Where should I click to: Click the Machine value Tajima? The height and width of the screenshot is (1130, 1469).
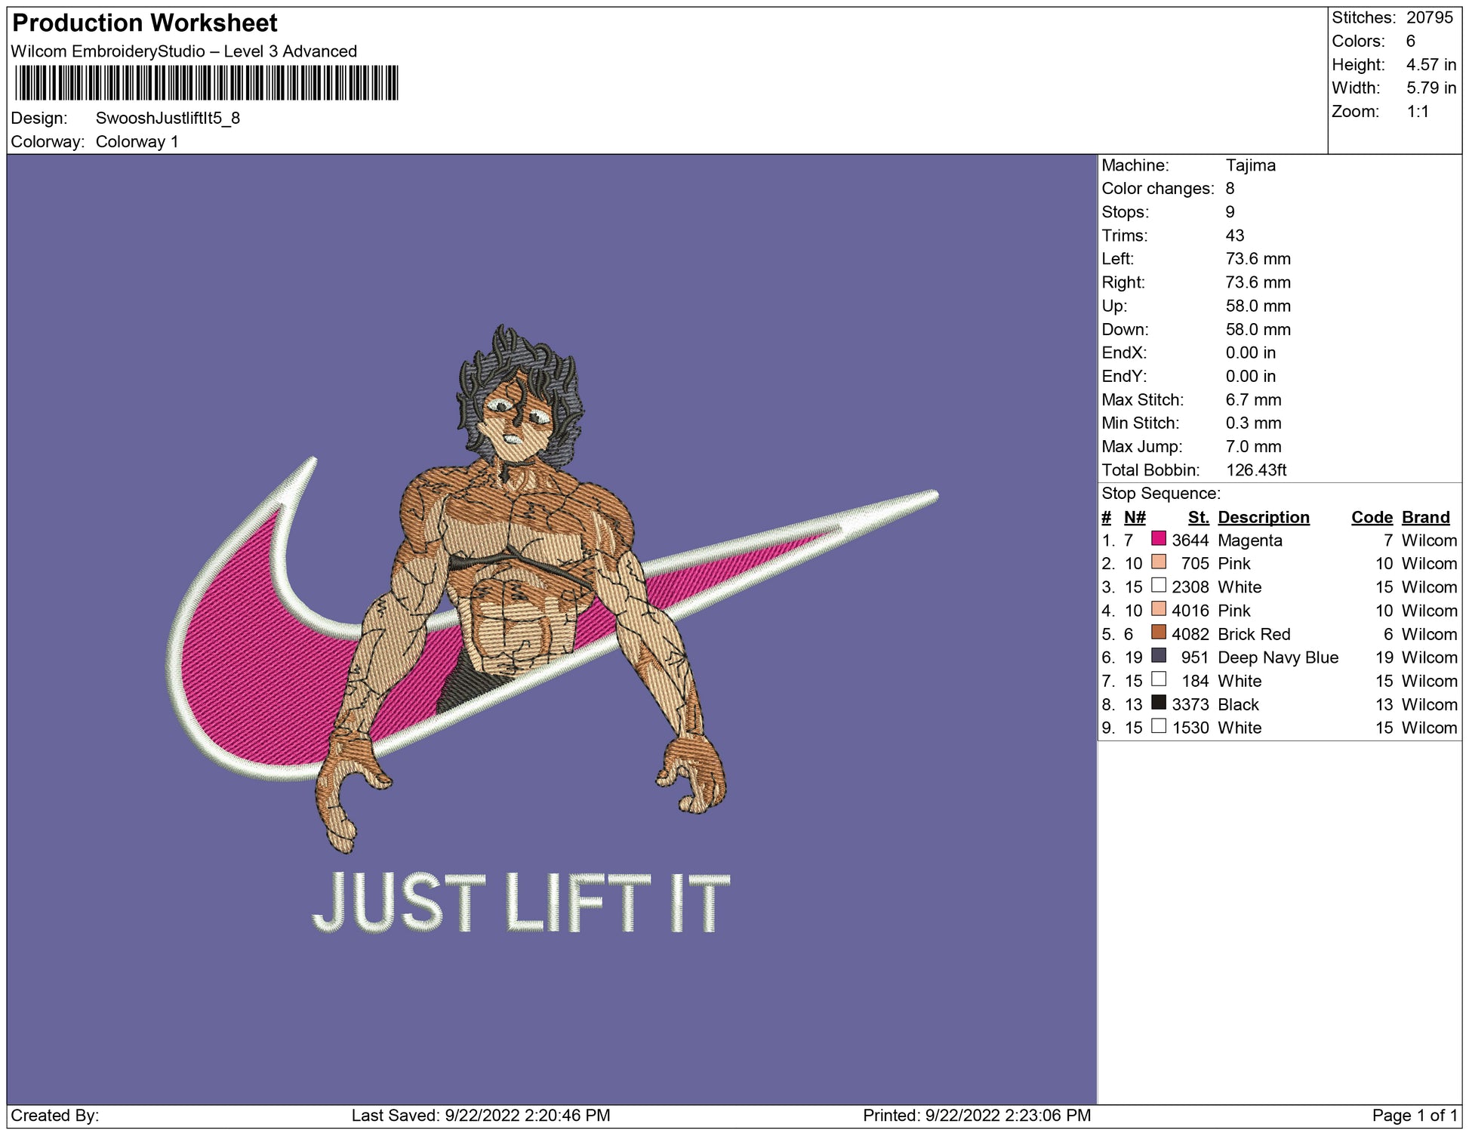[1250, 165]
